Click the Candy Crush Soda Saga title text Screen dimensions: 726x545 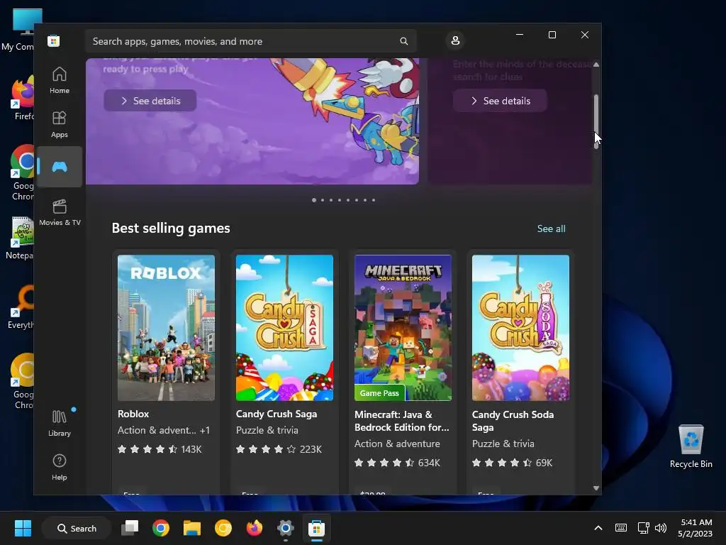513,421
